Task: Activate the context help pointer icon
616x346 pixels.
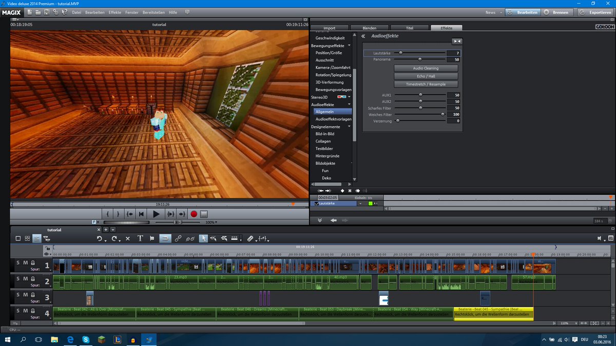Action: click(x=65, y=12)
